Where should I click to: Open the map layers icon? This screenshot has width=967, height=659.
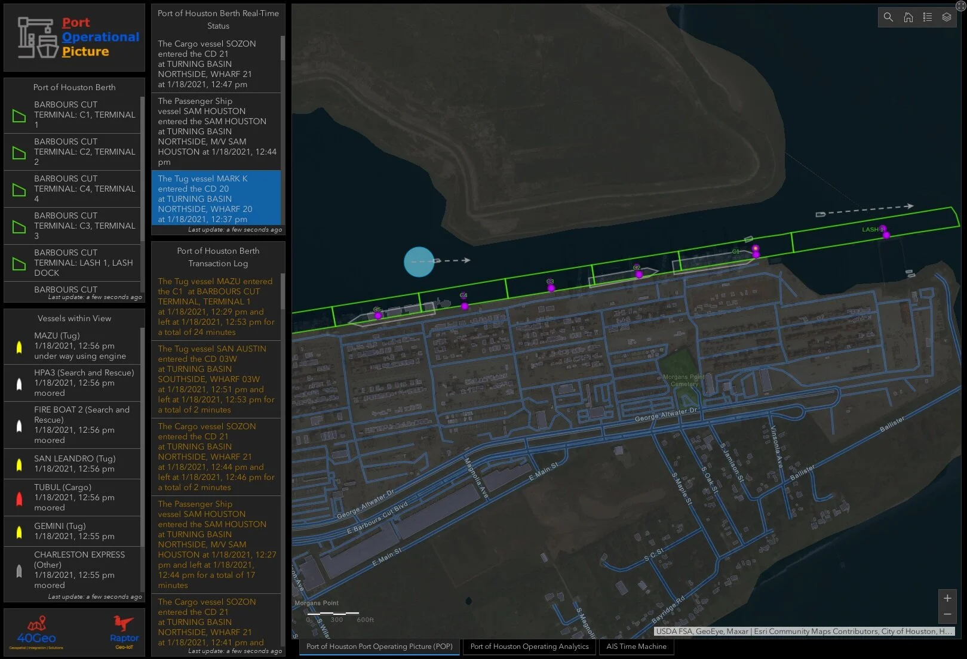pos(947,17)
